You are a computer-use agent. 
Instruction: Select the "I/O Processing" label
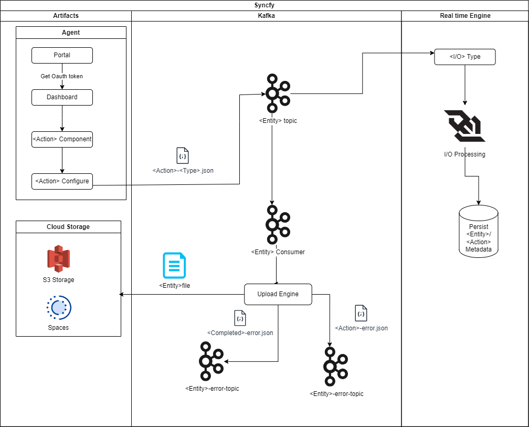[x=464, y=154]
